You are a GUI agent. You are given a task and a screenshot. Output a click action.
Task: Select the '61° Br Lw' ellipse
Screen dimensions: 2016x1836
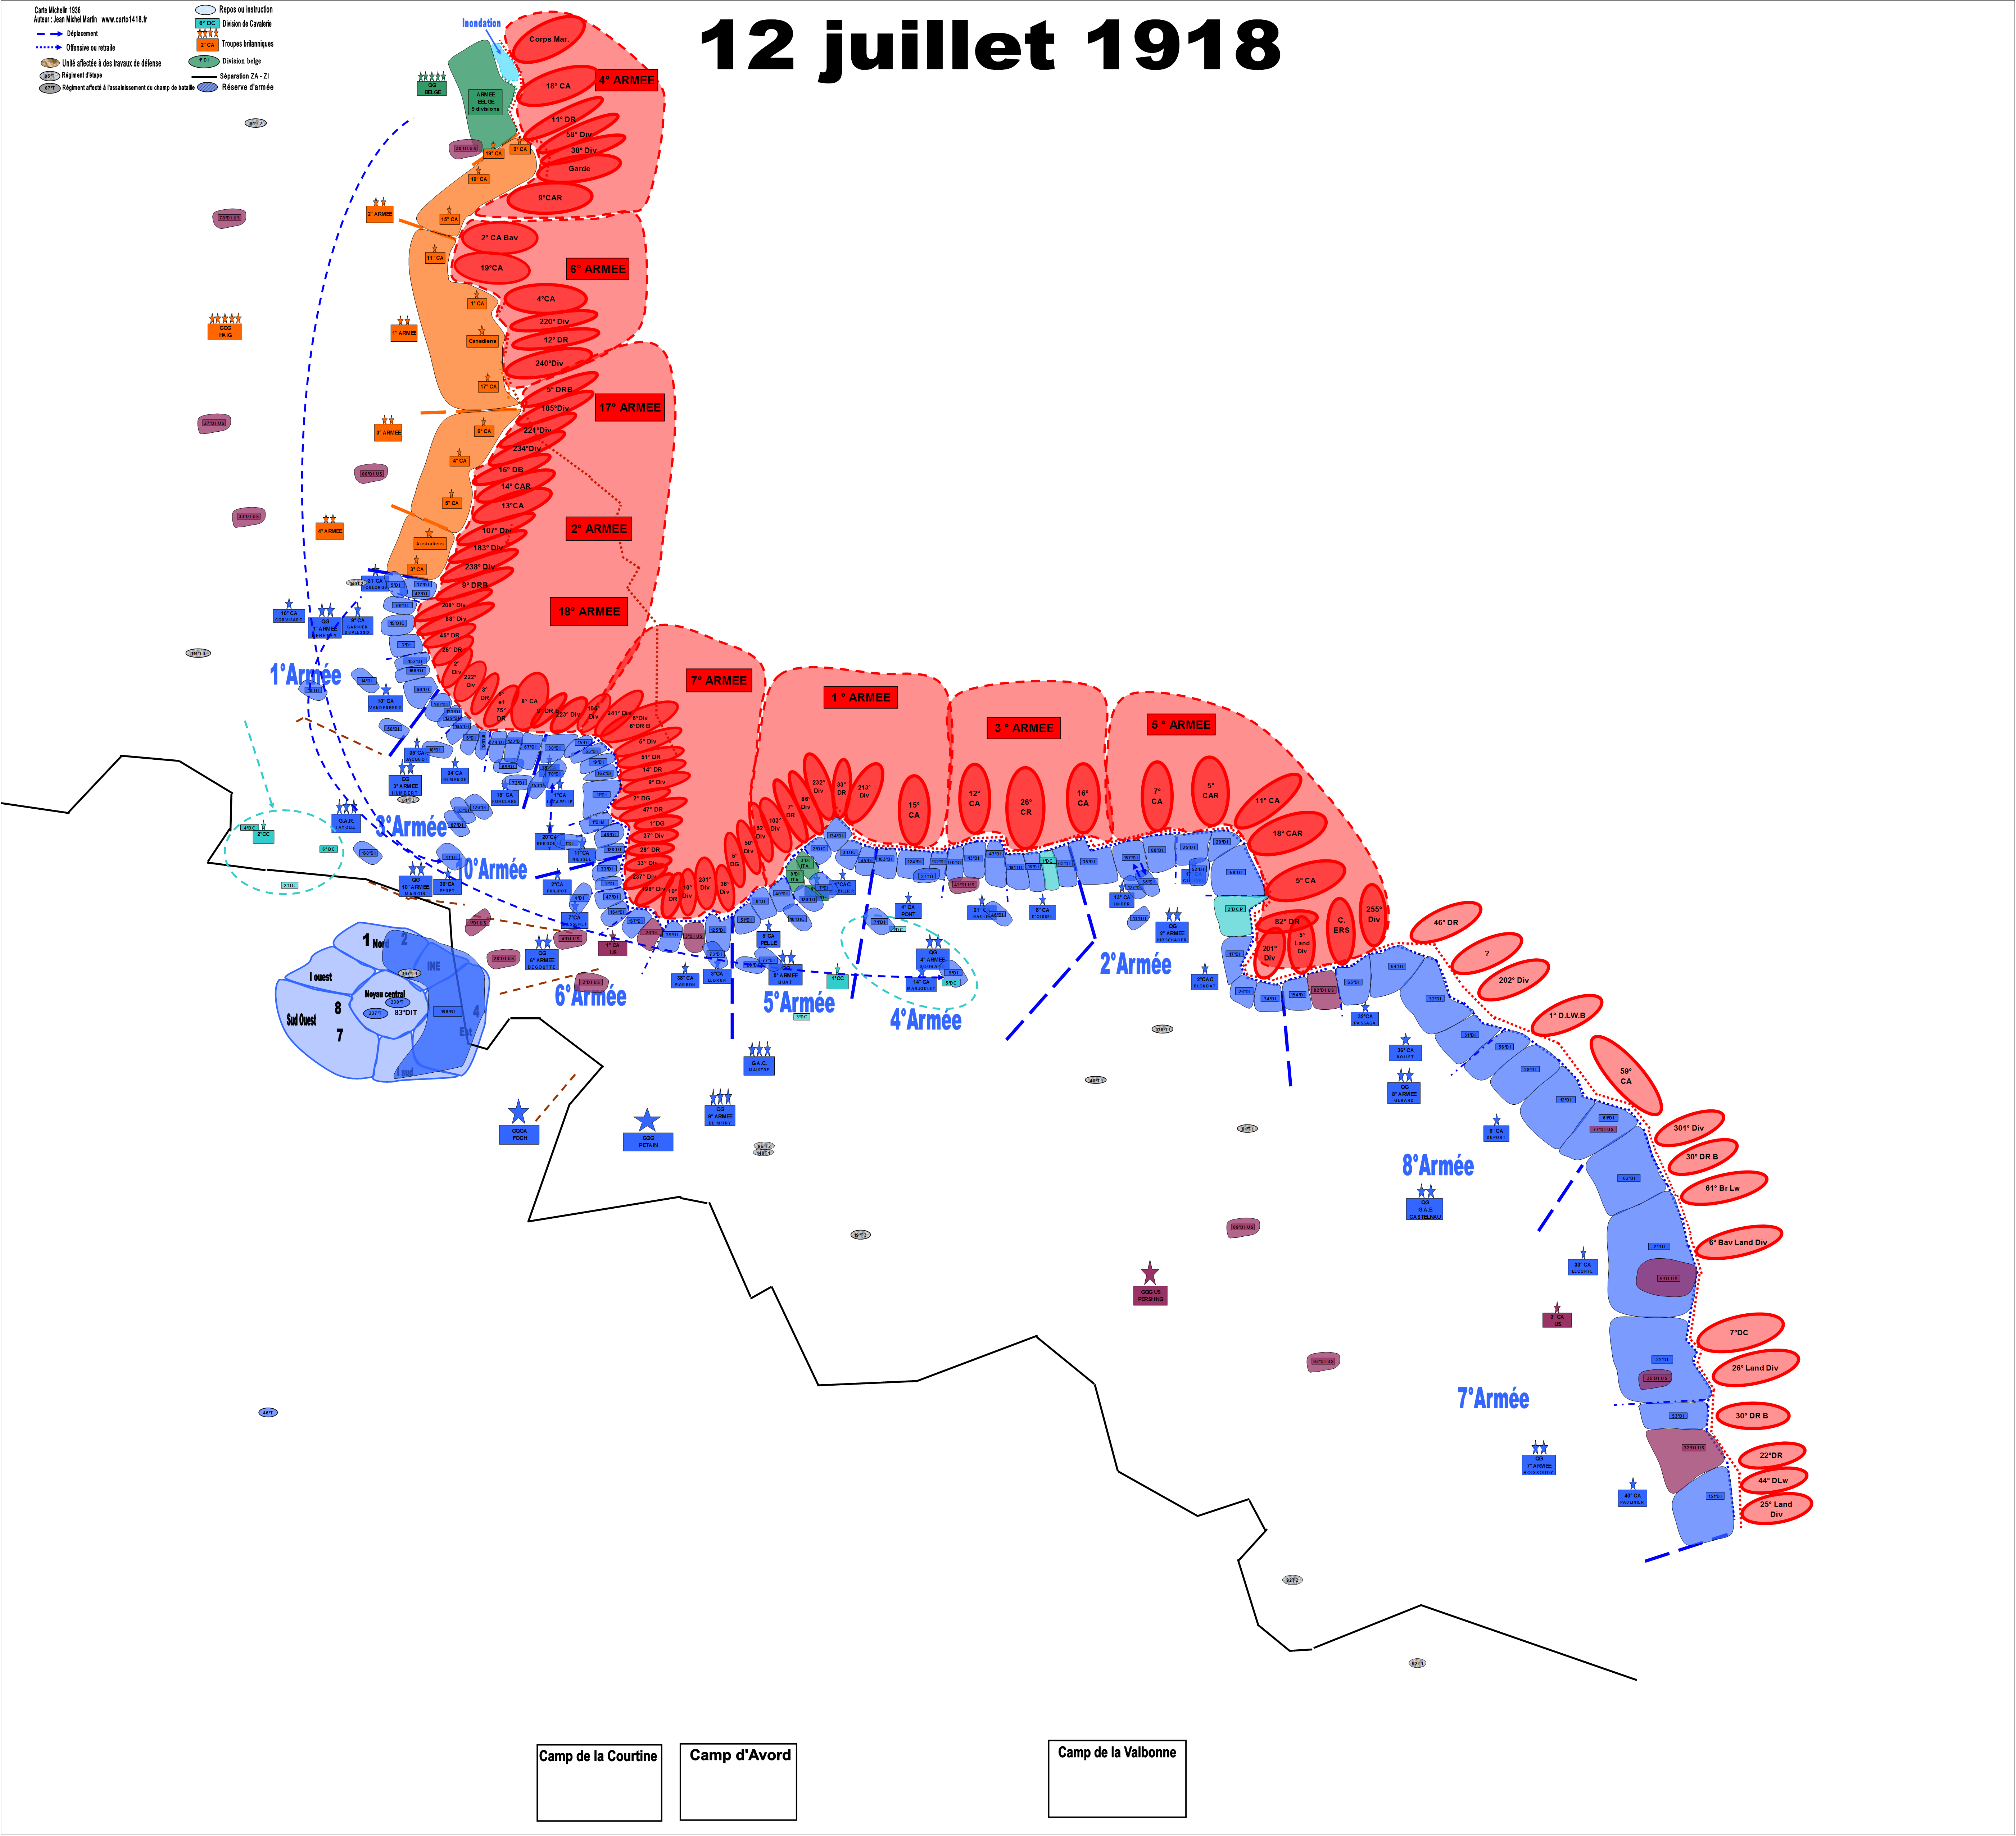(x=1723, y=1188)
